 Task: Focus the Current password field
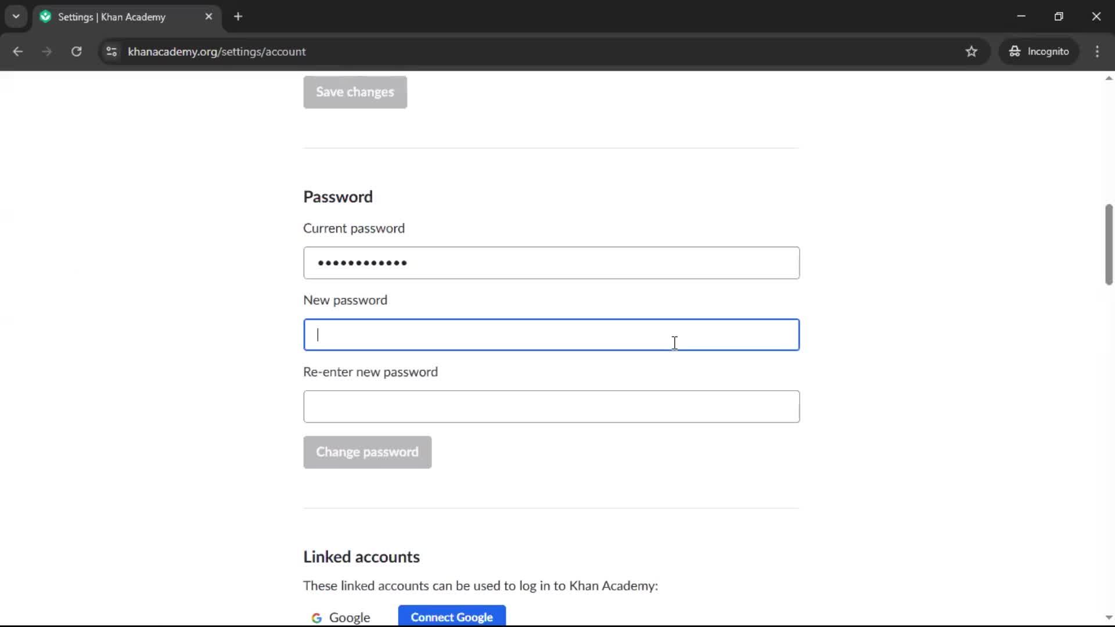[x=551, y=263]
